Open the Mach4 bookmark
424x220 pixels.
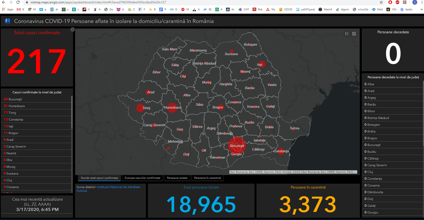click(x=325, y=10)
